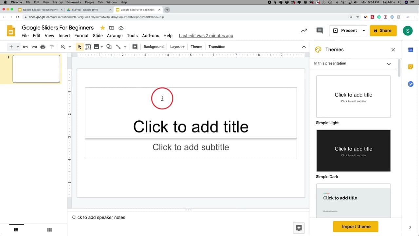Hide the side panel with the arrow
419x236 pixels.
point(410,227)
